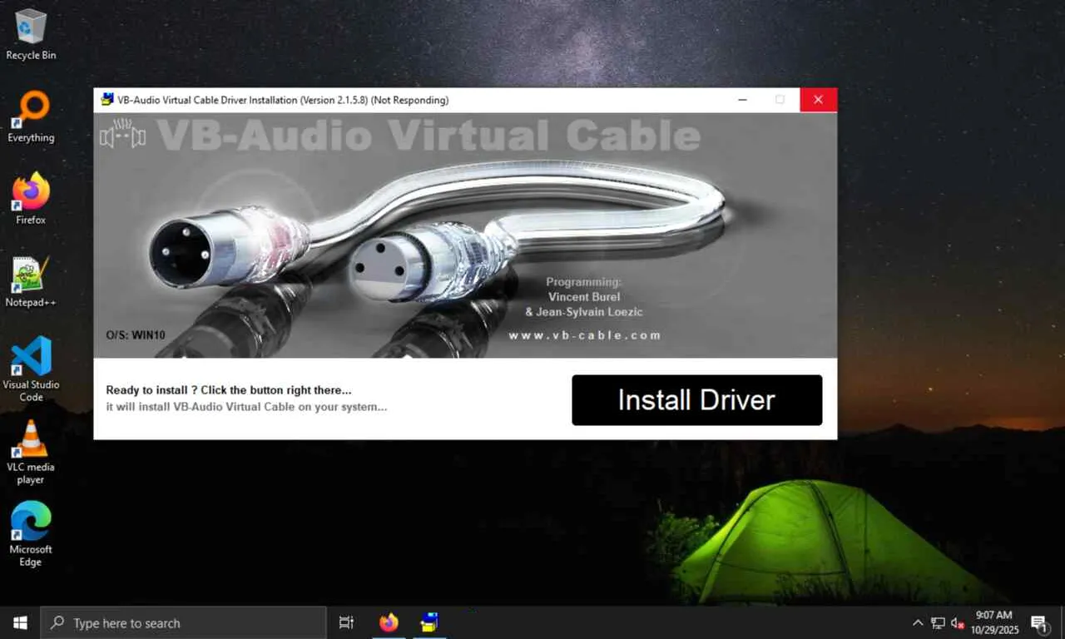Image resolution: width=1065 pixels, height=639 pixels.
Task: Open the Windows Start menu
Action: pos(20,622)
